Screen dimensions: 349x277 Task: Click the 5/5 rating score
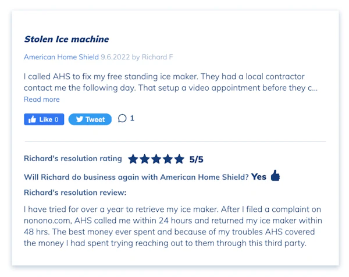[x=196, y=159]
